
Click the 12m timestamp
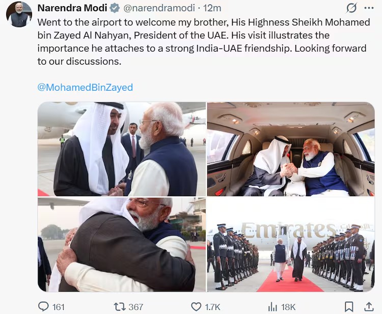tap(212, 8)
